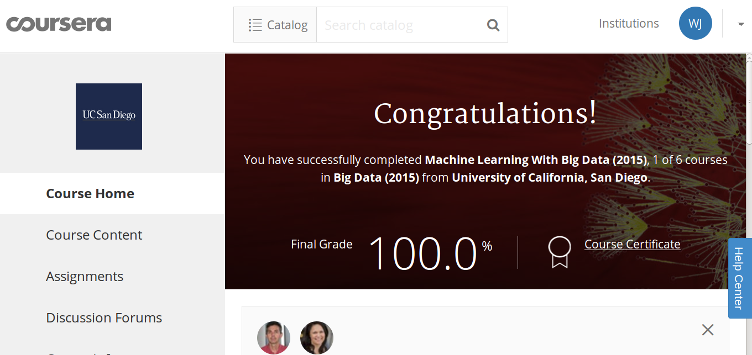752x355 pixels.
Task: Click the Institutions link
Action: (629, 23)
